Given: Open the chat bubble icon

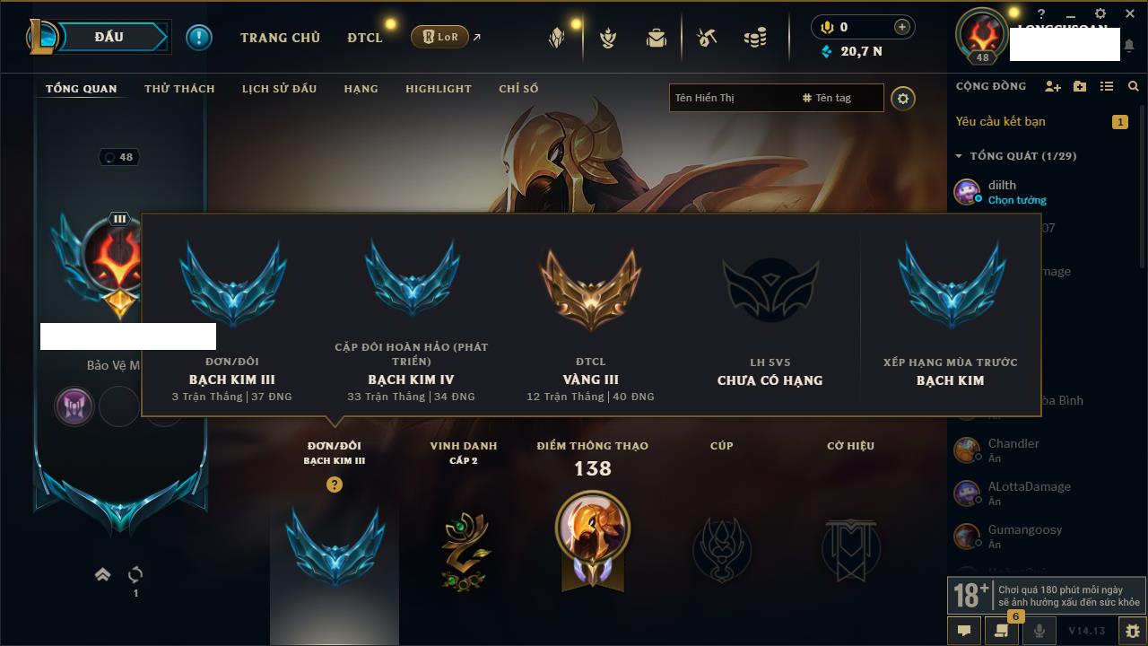Looking at the screenshot, I should (x=964, y=631).
